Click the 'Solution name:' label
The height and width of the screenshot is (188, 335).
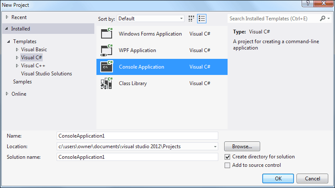click(24, 157)
